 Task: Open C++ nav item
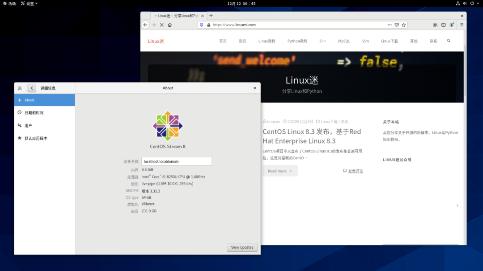click(322, 41)
